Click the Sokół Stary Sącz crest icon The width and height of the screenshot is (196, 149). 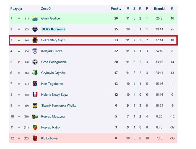click(x=35, y=40)
